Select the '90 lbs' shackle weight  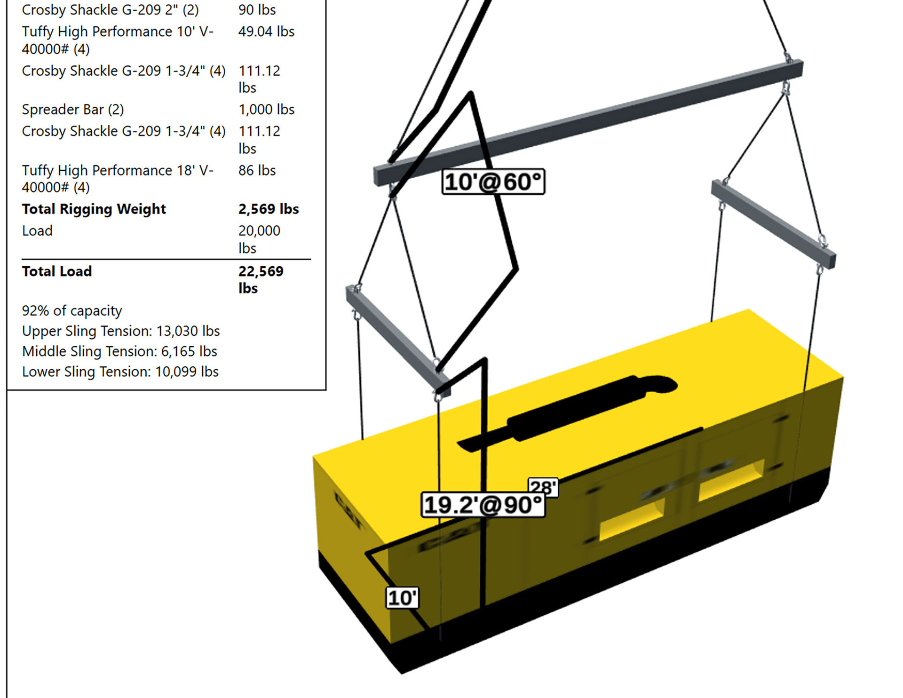[x=257, y=10]
